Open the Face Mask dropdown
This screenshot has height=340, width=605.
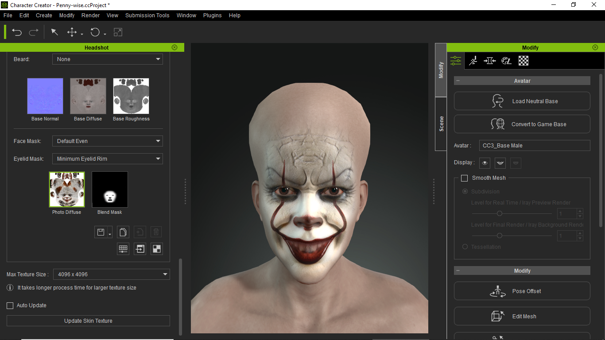(x=108, y=141)
